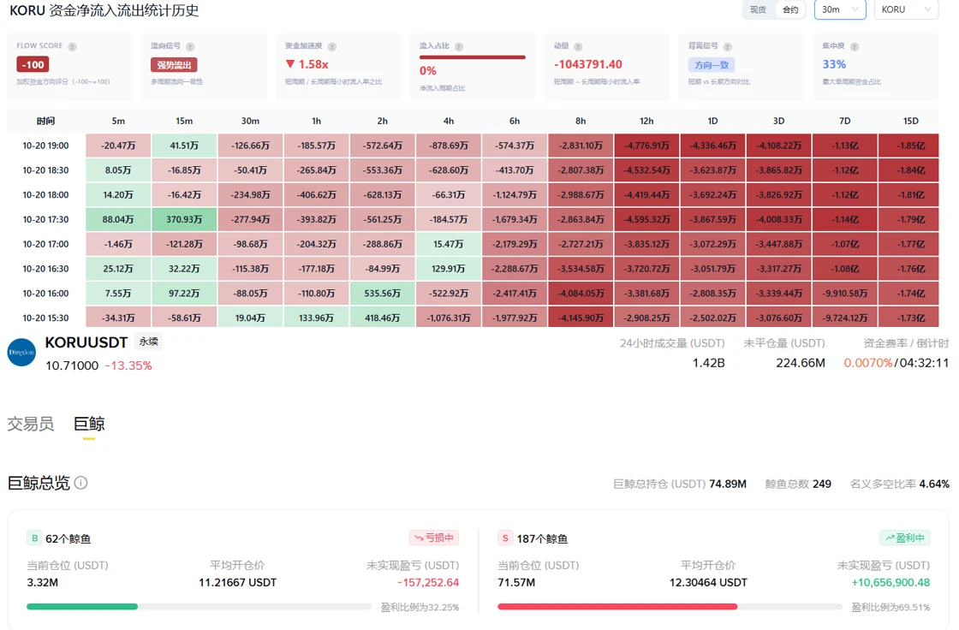Select the 巨鲸 tab
959x630 pixels.
(x=89, y=424)
